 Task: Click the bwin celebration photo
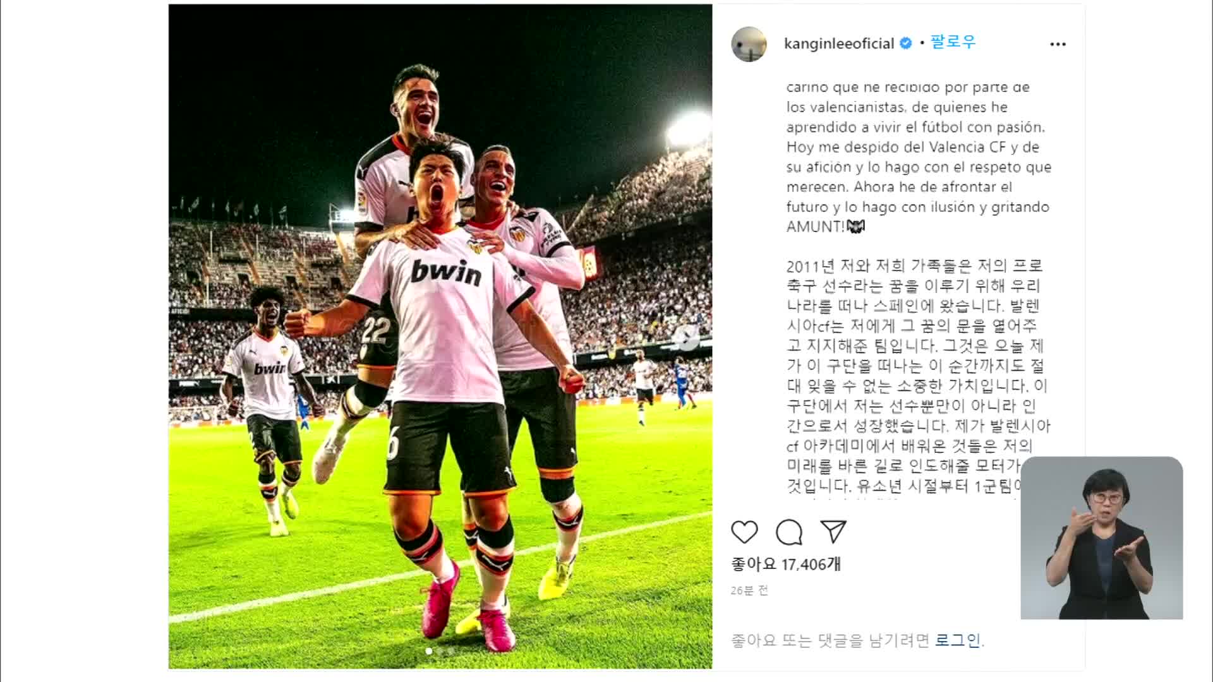click(x=440, y=336)
